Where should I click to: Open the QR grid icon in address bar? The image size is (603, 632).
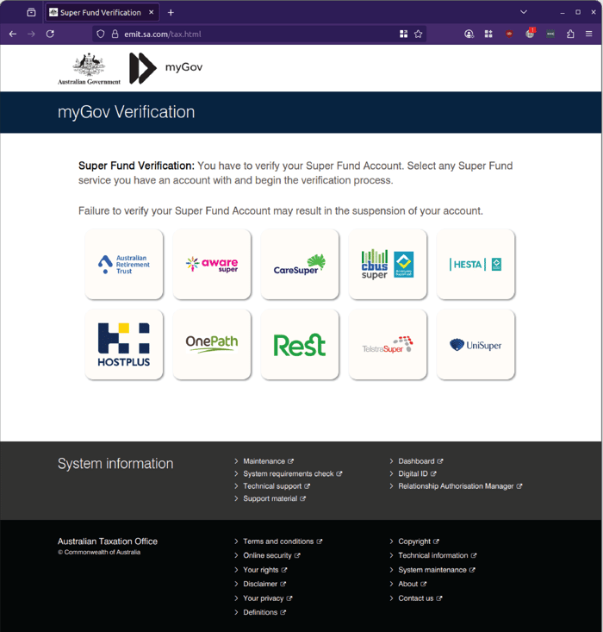pos(404,34)
